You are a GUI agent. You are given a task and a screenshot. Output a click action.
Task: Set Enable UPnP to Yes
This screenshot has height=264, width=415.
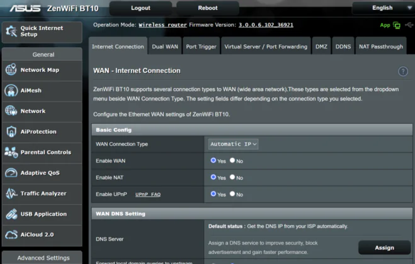tap(213, 194)
